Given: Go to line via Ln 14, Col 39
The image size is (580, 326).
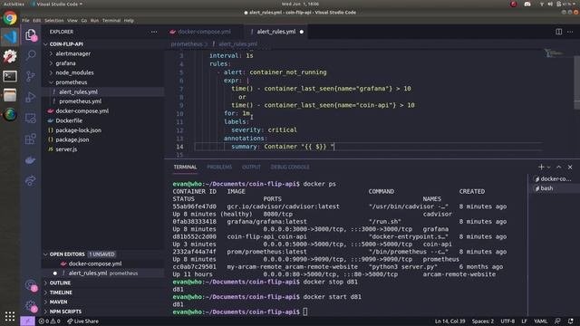Looking at the screenshot, I should pos(449,321).
